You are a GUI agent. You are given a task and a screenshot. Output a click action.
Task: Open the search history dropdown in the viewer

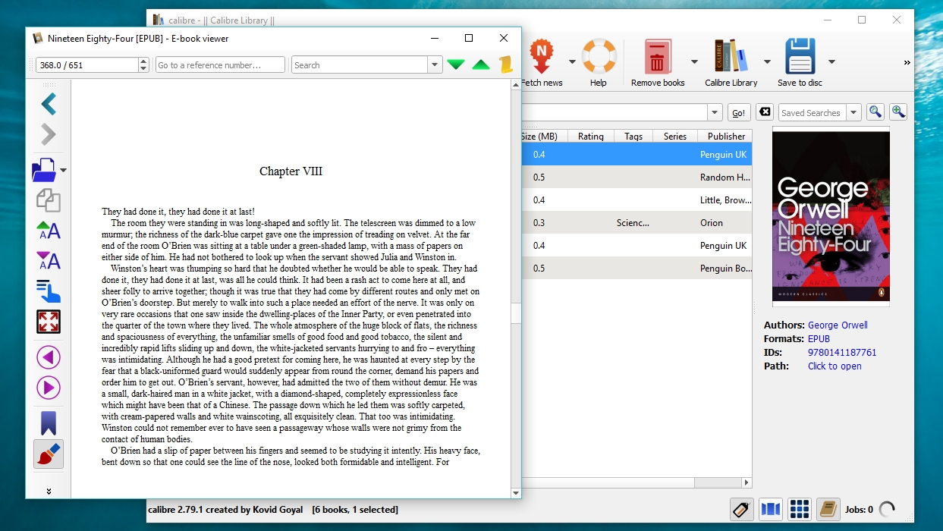(x=433, y=64)
